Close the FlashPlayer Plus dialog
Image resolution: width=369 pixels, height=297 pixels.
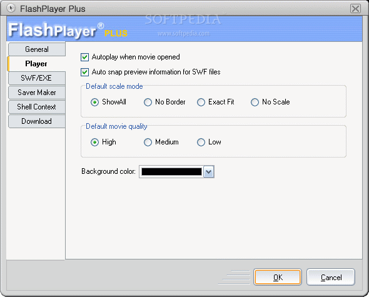click(355, 9)
